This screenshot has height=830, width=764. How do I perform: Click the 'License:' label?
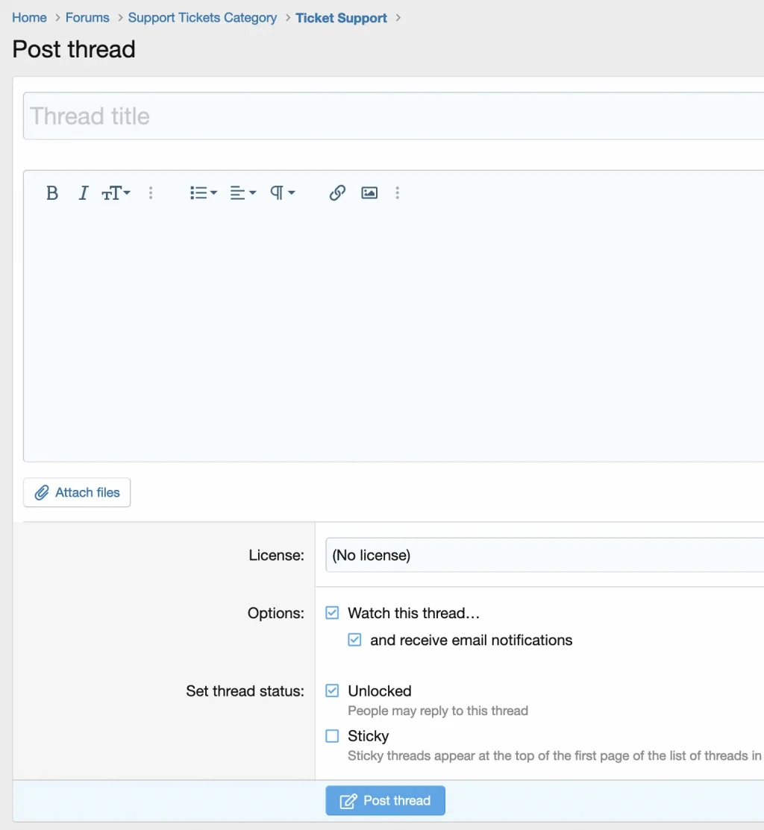tap(276, 556)
